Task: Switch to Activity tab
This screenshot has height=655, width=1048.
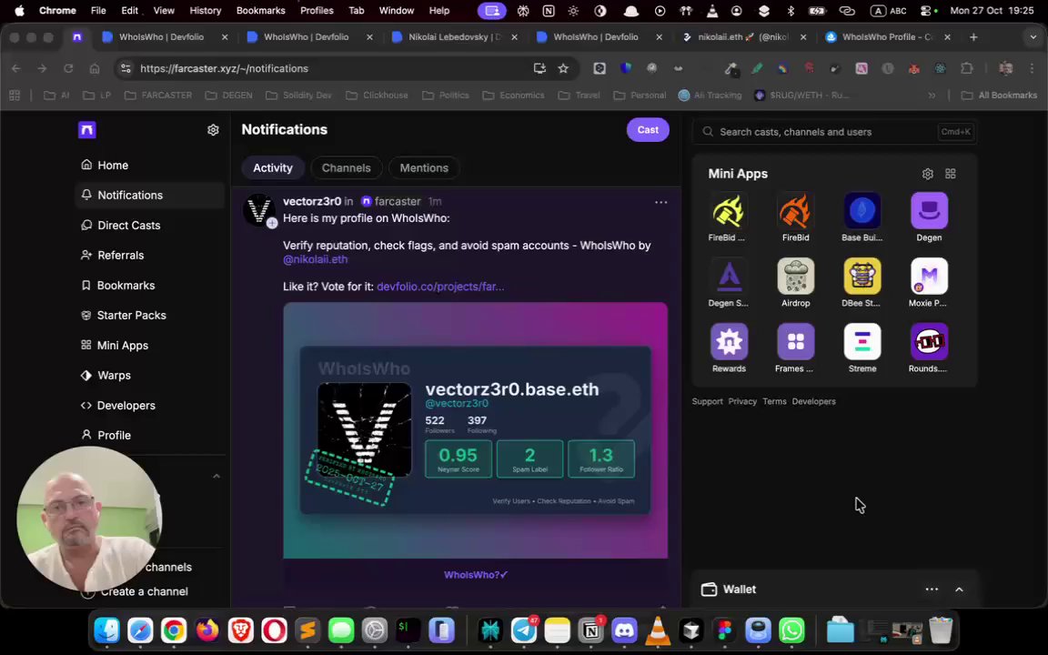Action: pyautogui.click(x=273, y=167)
